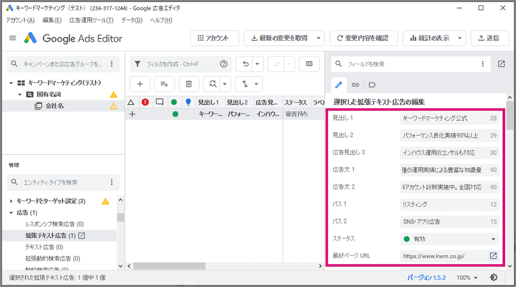Edit the 見出し 1 field
This screenshot has width=516, height=287.
[x=449, y=119]
